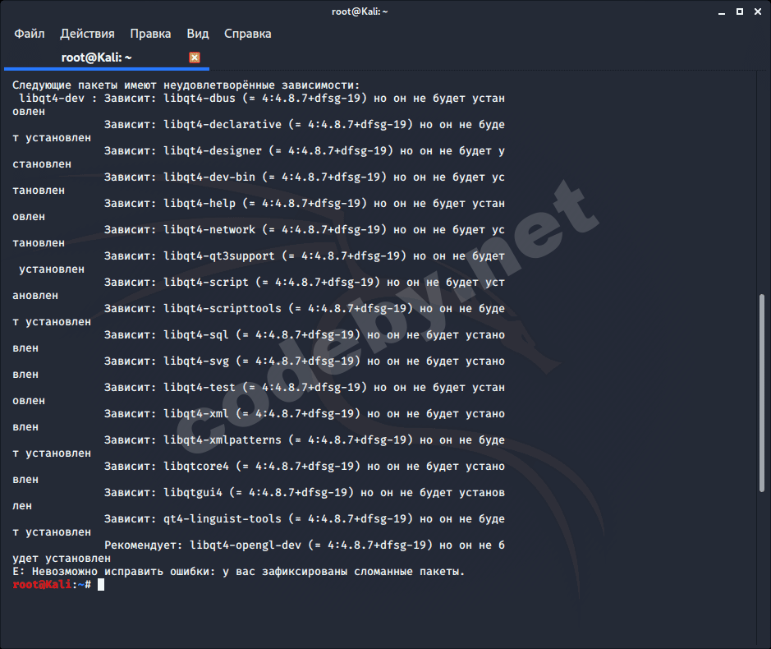This screenshot has width=771, height=649.
Task: Click 'libqt4-svg' dependency text
Action: pos(196,361)
